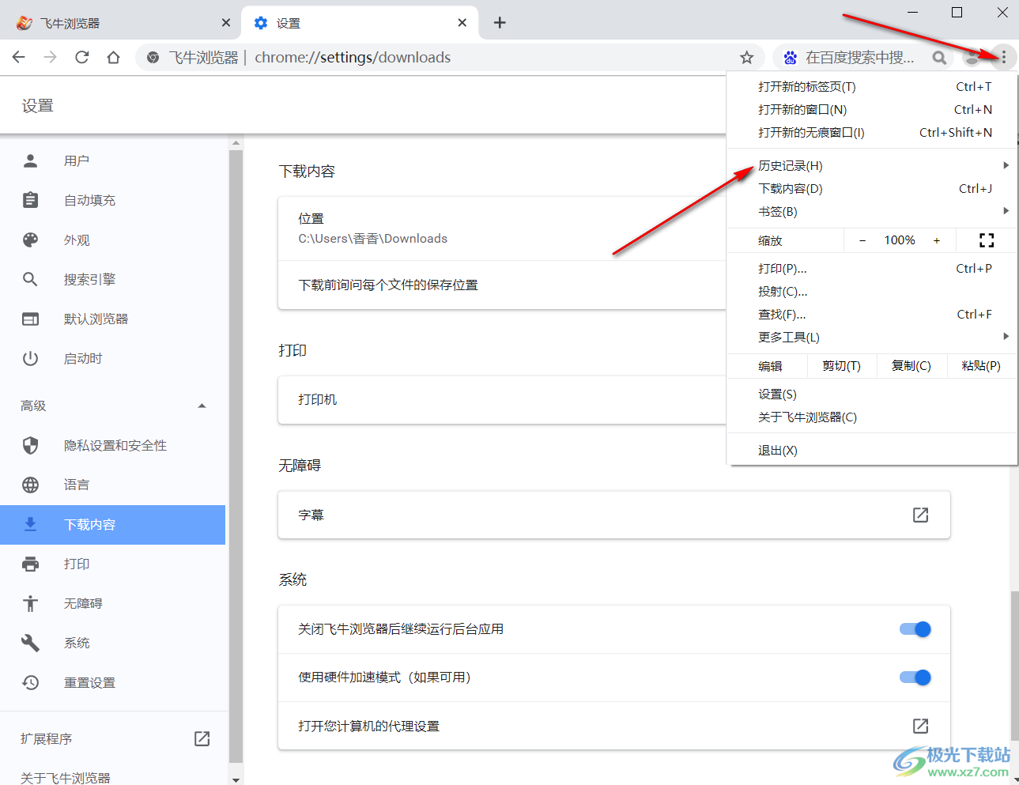1019x785 pixels.
Task: Expand 书签(B) submenu
Action: pos(873,212)
